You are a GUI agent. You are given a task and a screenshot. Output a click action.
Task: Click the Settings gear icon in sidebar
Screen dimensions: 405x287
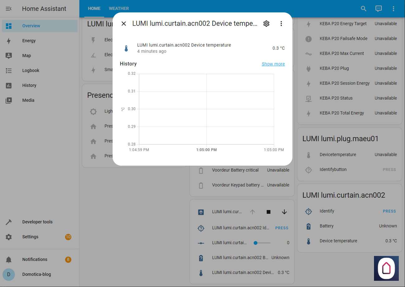point(9,237)
